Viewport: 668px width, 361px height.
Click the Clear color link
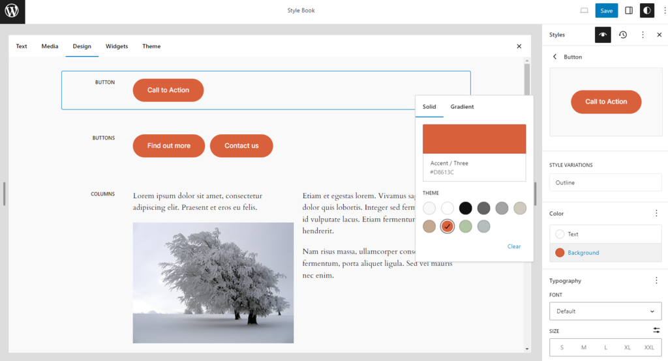point(514,246)
